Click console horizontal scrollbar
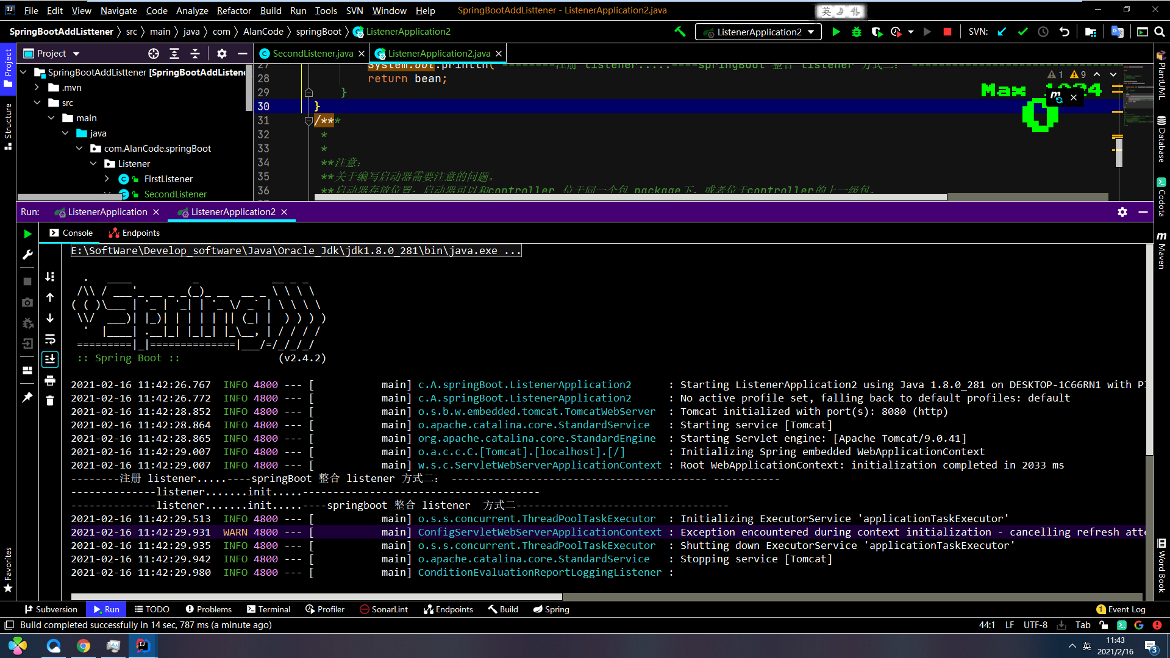The width and height of the screenshot is (1170, 658). click(x=316, y=597)
